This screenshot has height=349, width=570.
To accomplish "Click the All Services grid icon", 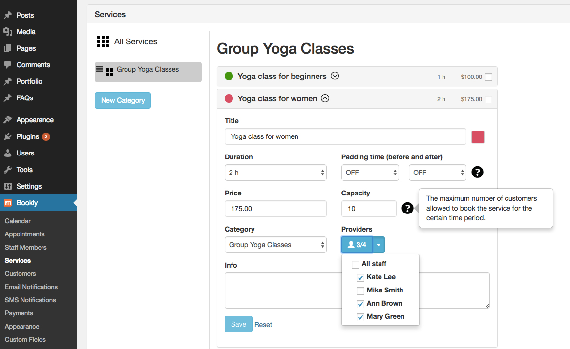I will coord(103,41).
